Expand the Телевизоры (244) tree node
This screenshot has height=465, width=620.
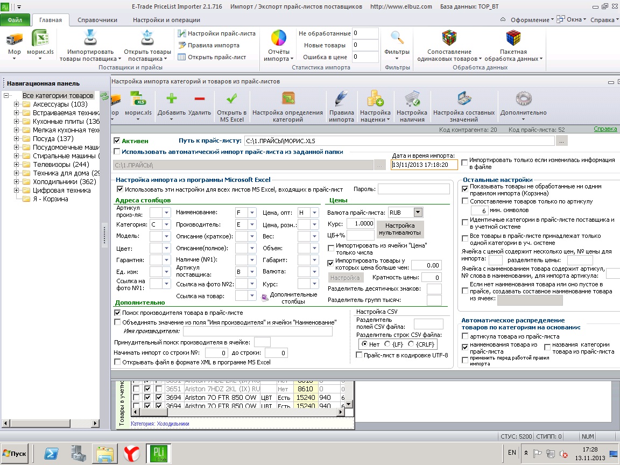(16, 165)
